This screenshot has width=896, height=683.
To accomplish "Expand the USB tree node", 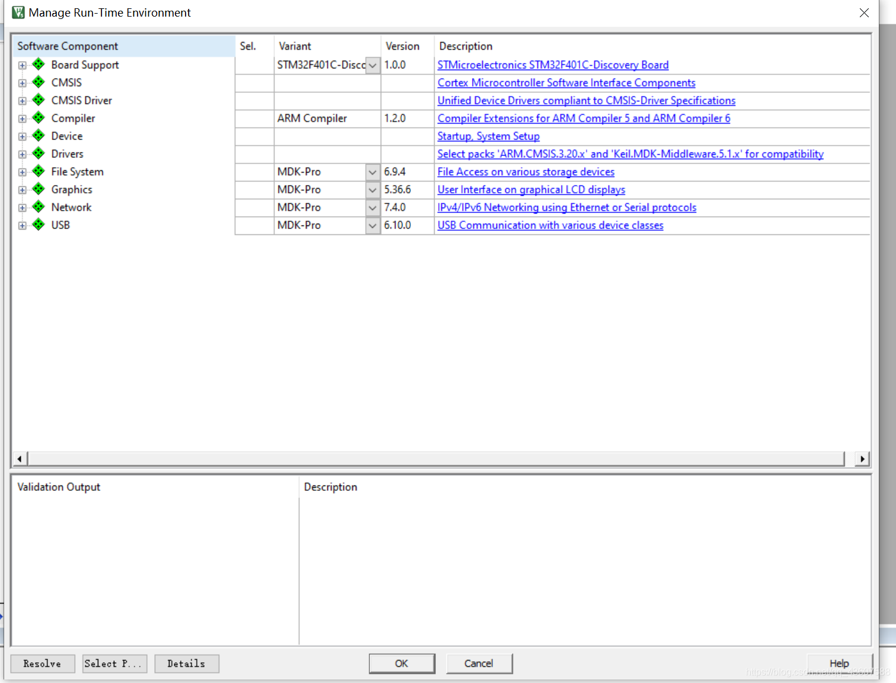I will 22,225.
